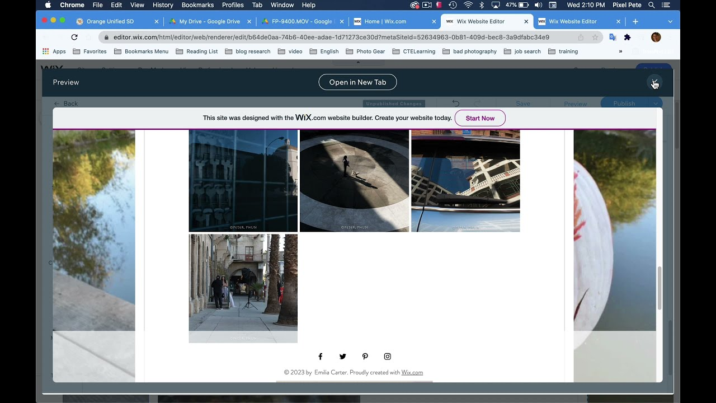
Task: Select the street scene photo thumbnail
Action: click(x=243, y=288)
